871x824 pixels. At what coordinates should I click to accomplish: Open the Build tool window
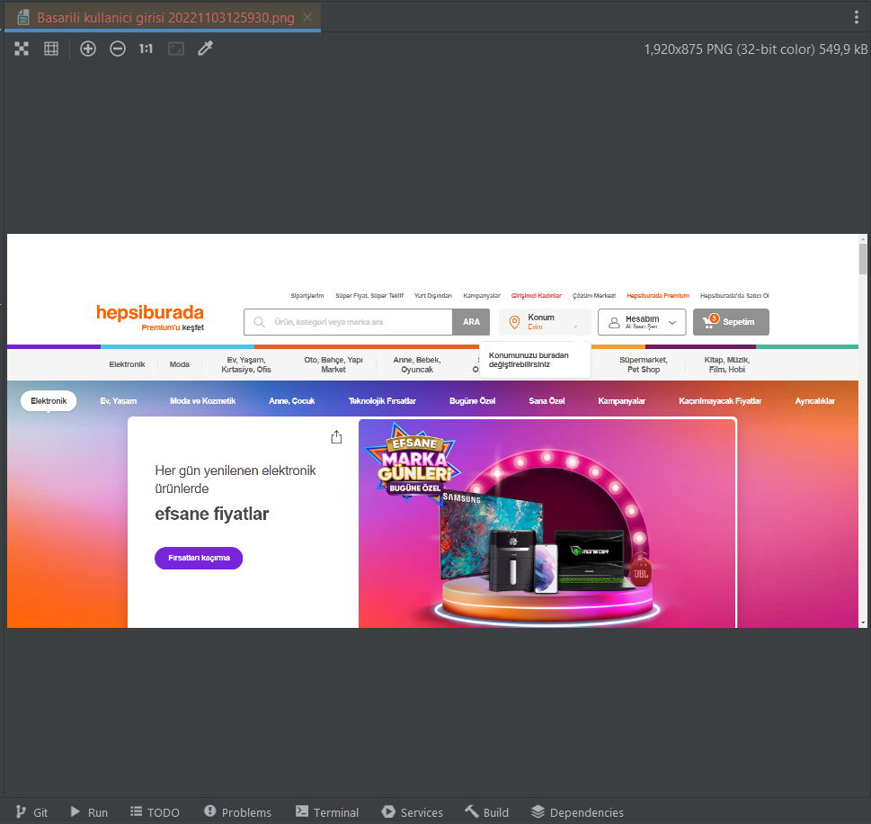487,811
